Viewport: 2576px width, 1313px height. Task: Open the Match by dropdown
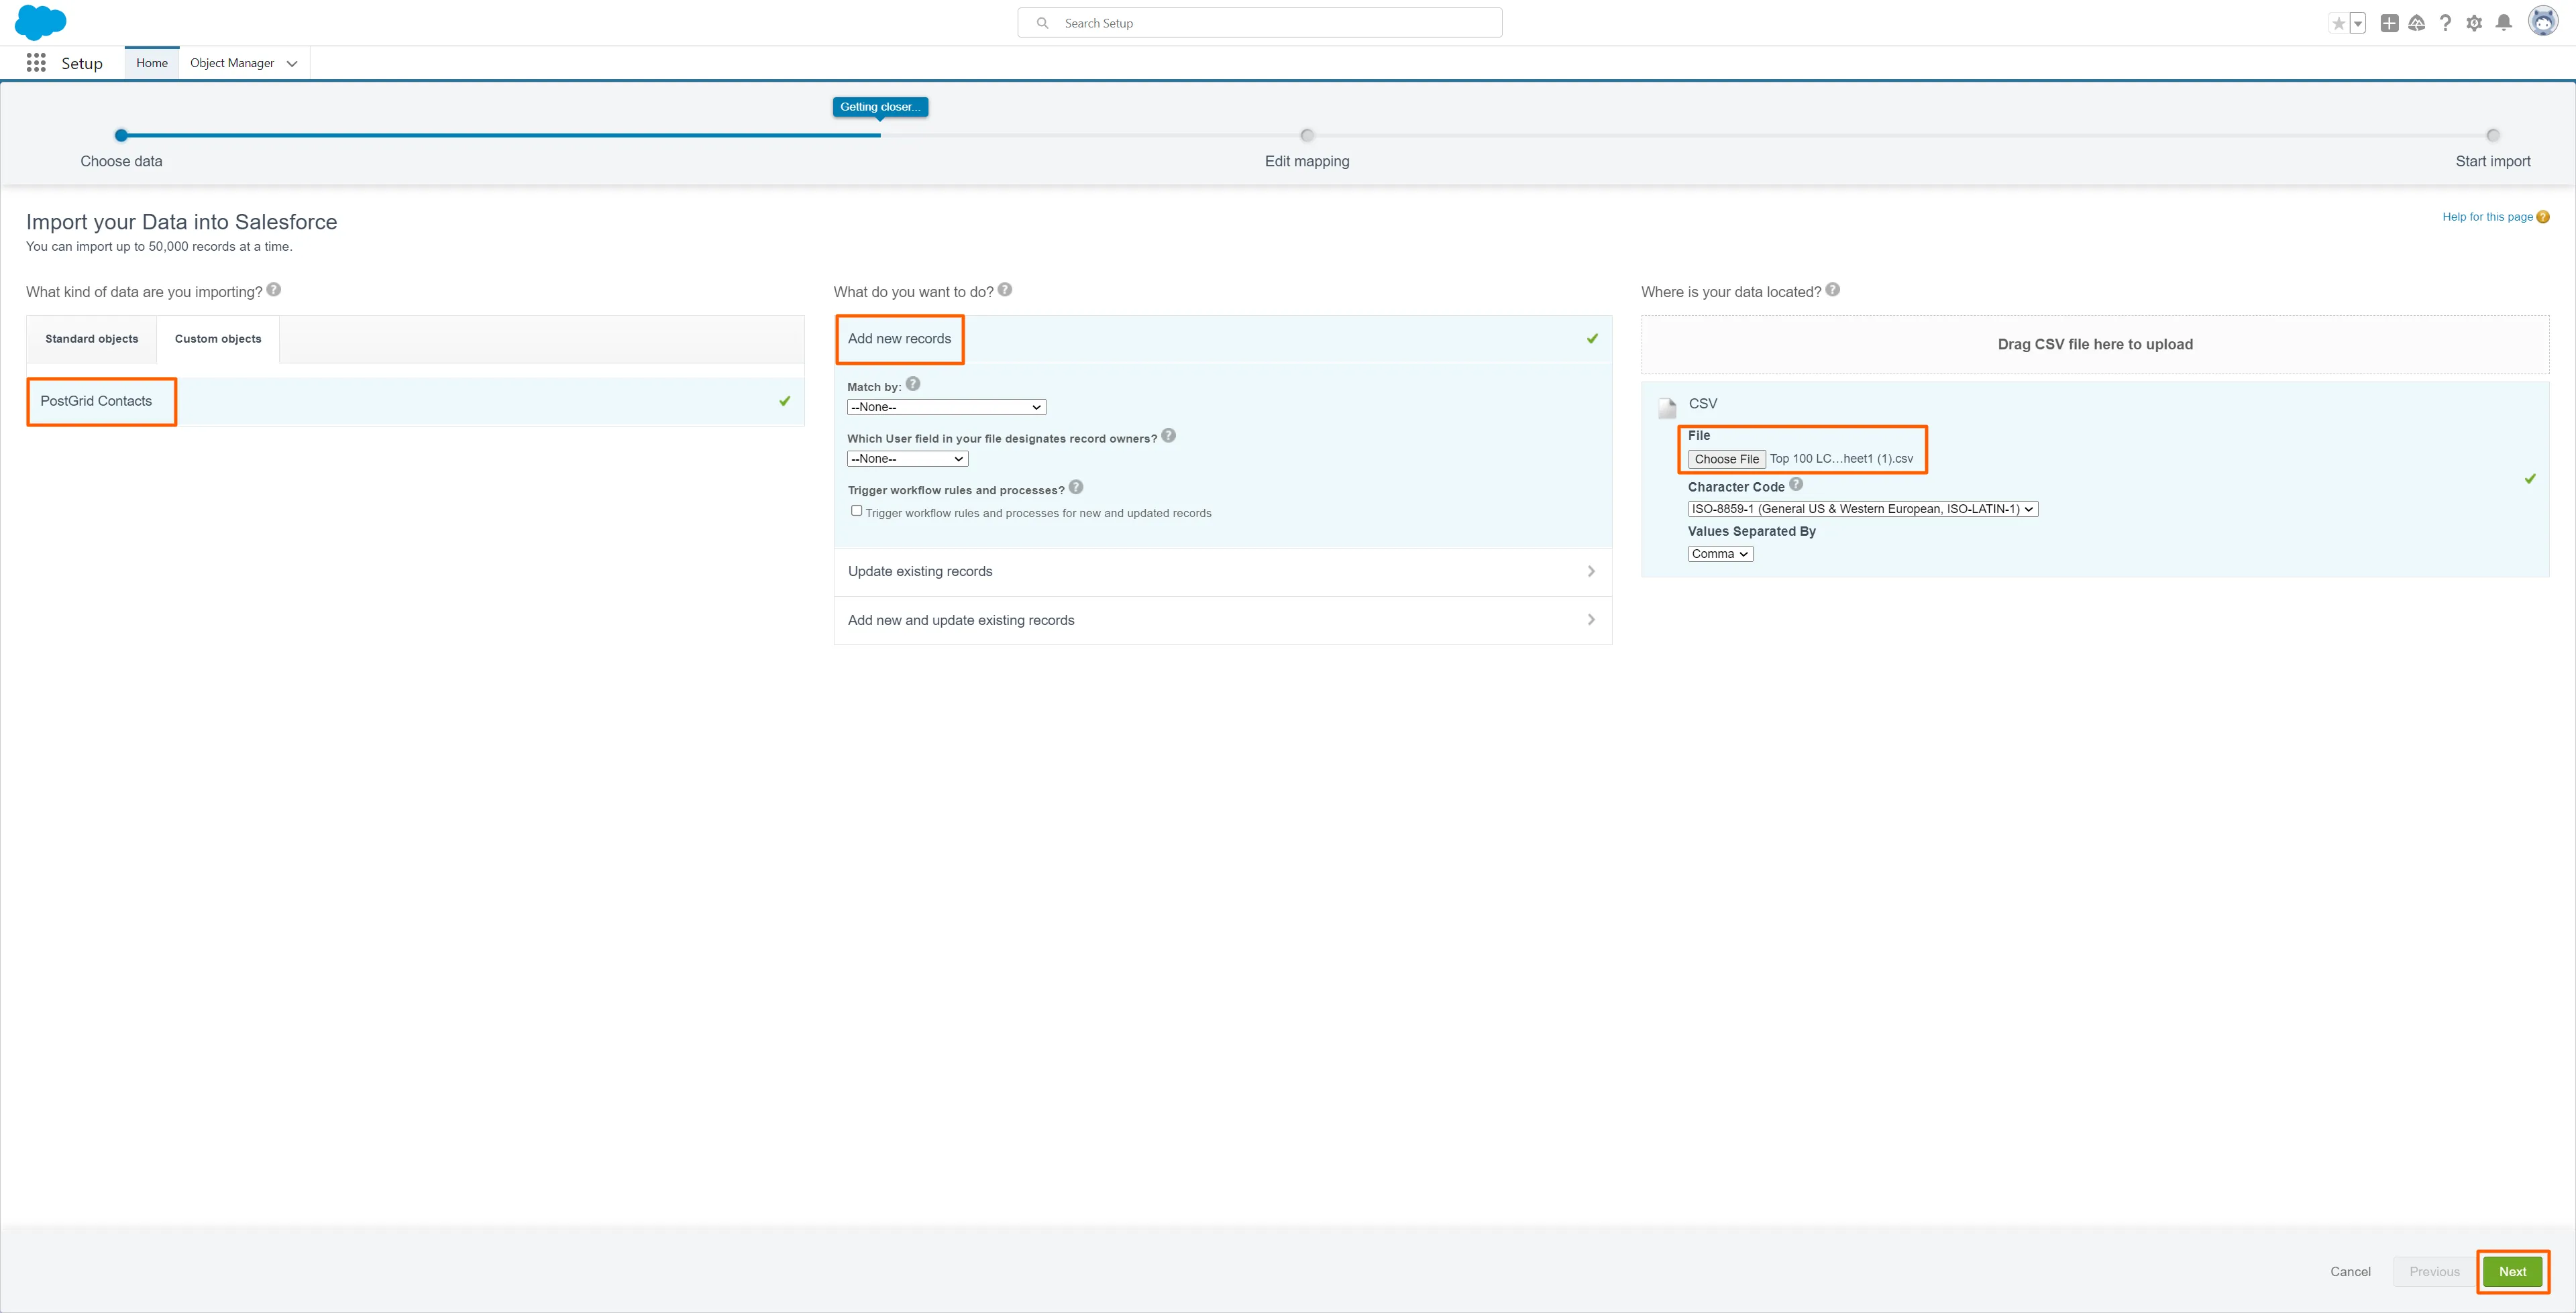click(945, 407)
